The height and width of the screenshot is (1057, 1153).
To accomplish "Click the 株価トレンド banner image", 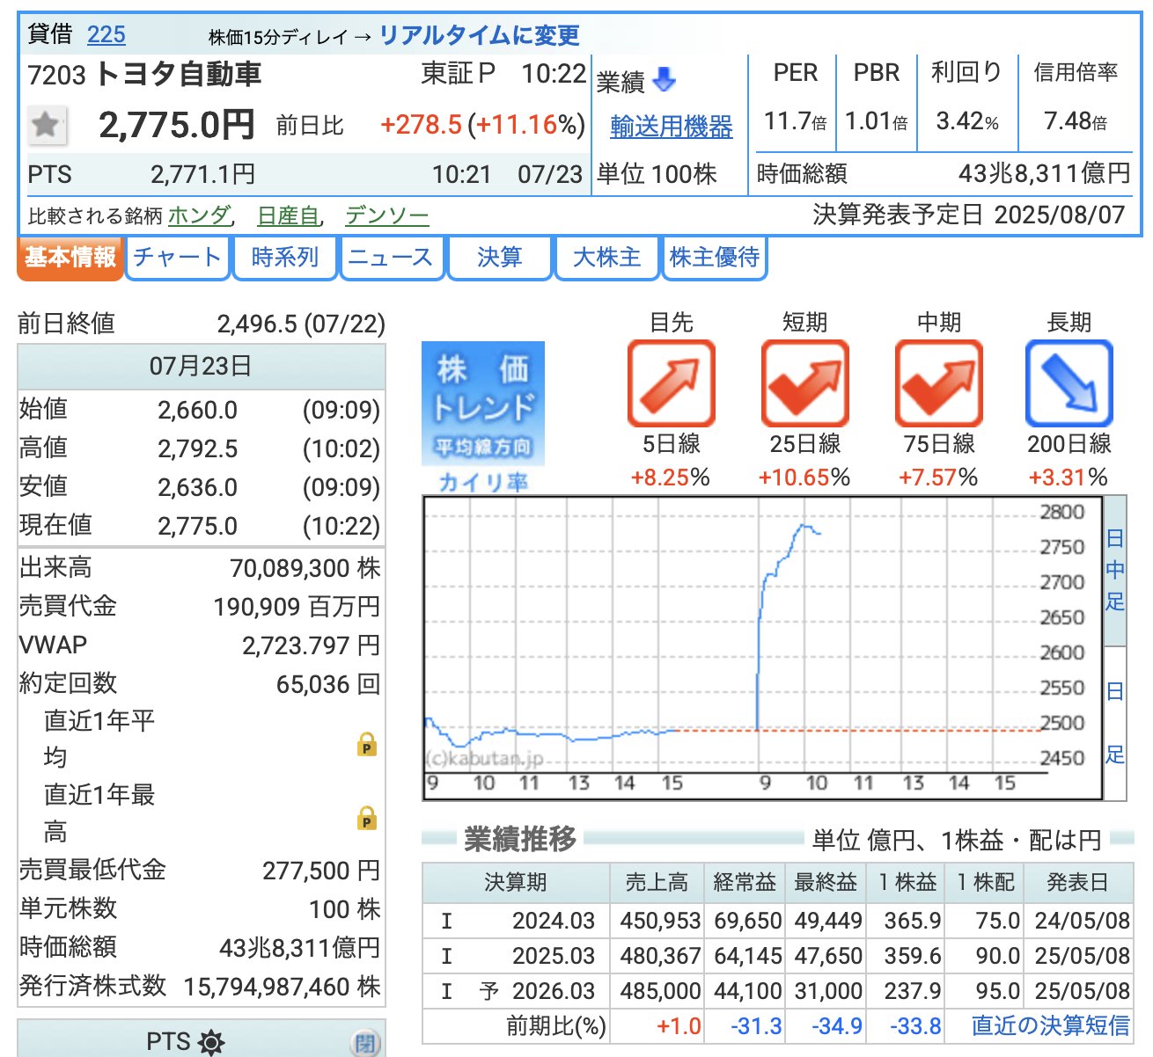I will [483, 404].
